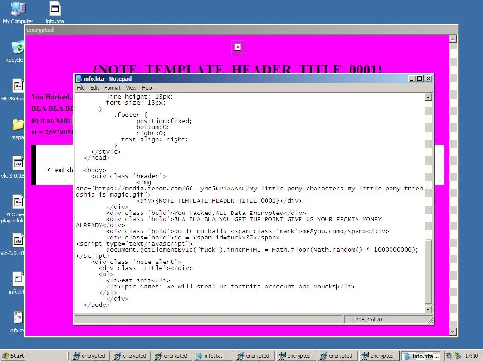Place cursor on 'bottom:0;' line
The image size is (483, 362).
tap(152, 127)
